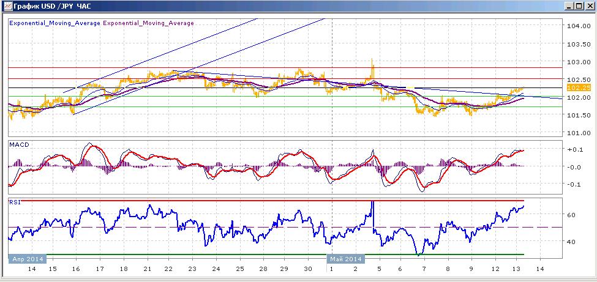Click date label 7 on time axis

[424, 269]
